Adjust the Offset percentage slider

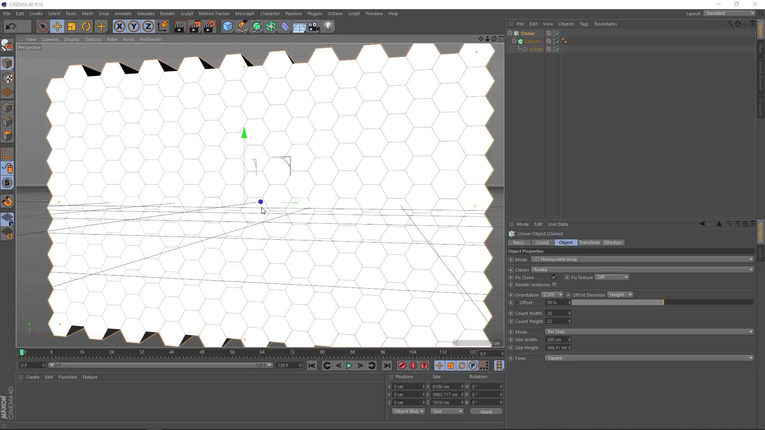click(x=663, y=303)
